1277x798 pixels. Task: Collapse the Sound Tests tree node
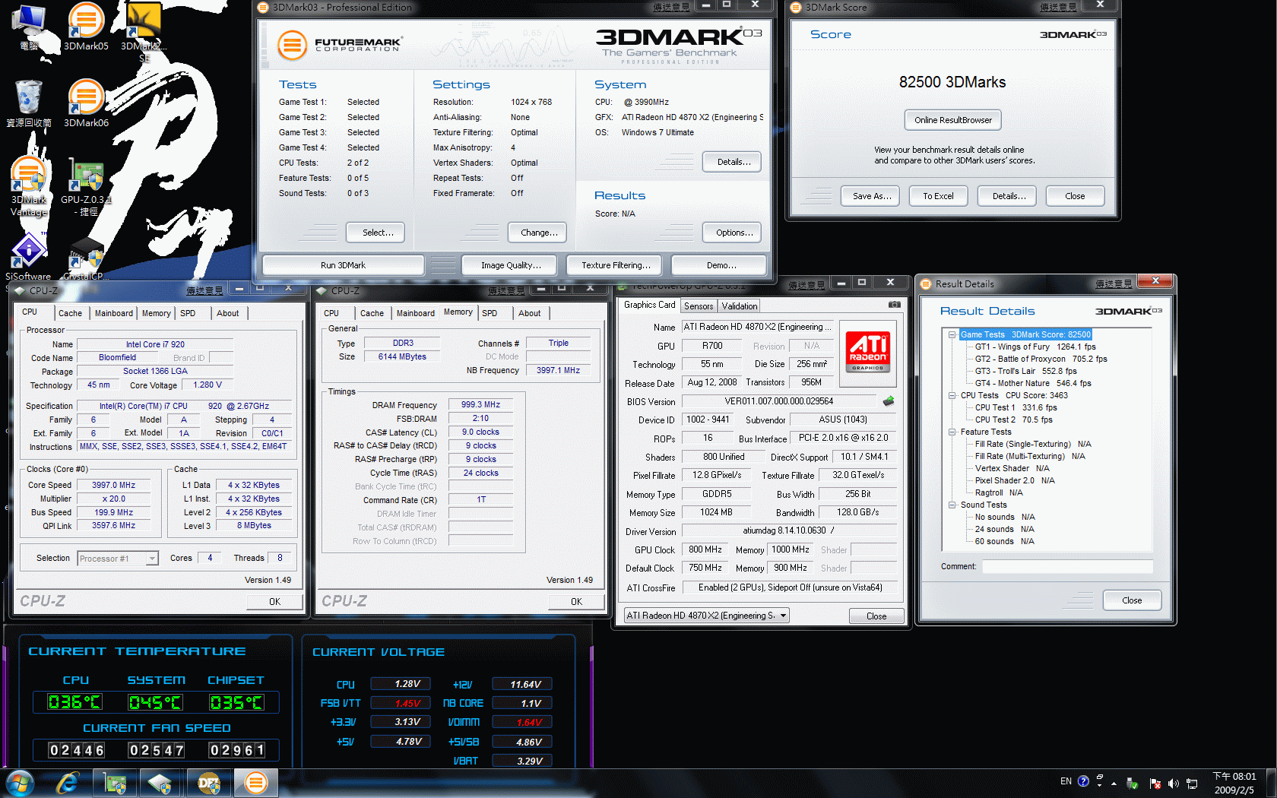point(952,505)
